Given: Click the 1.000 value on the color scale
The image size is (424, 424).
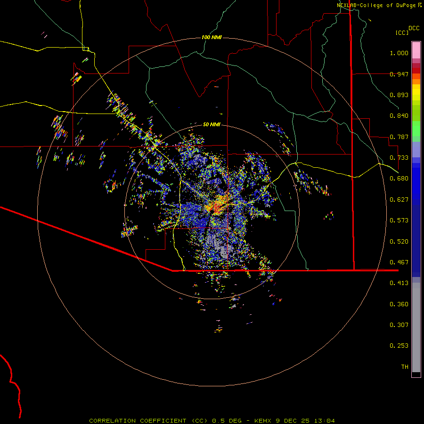Looking at the screenshot, I should tap(399, 53).
